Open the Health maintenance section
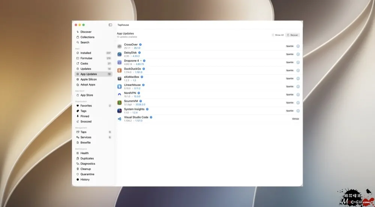 (93, 153)
